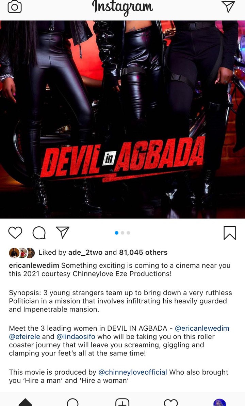Like the post with the heart icon
Screen dimensions: 245x406
(x=15, y=232)
